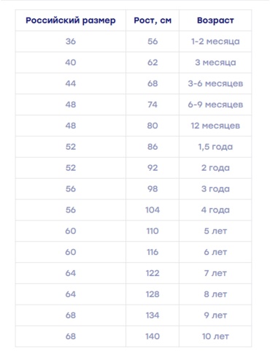The image size is (270, 352).
Task: Click the height 92 cell
Action: (x=153, y=168)
